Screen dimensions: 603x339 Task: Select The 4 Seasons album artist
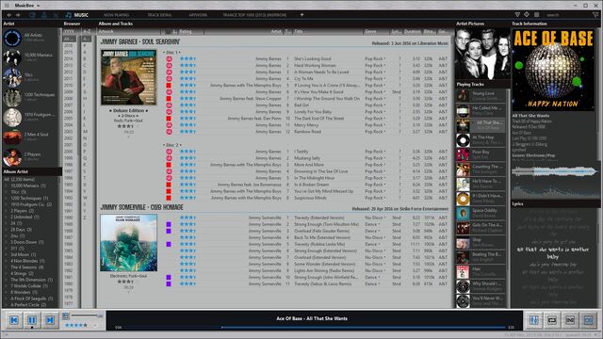(x=27, y=267)
